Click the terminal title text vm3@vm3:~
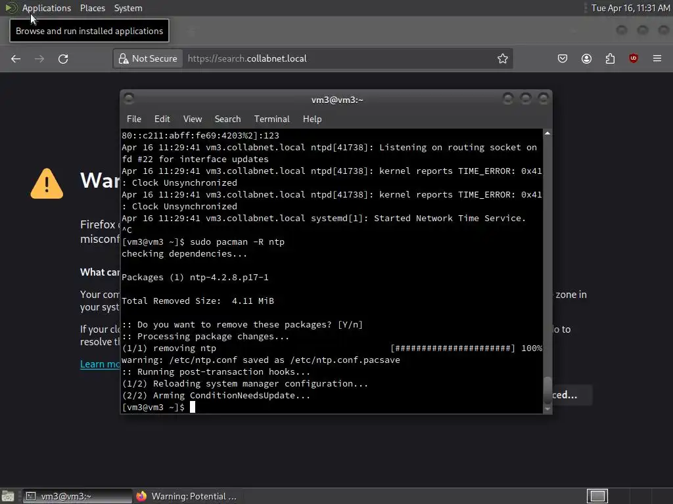 click(x=337, y=100)
